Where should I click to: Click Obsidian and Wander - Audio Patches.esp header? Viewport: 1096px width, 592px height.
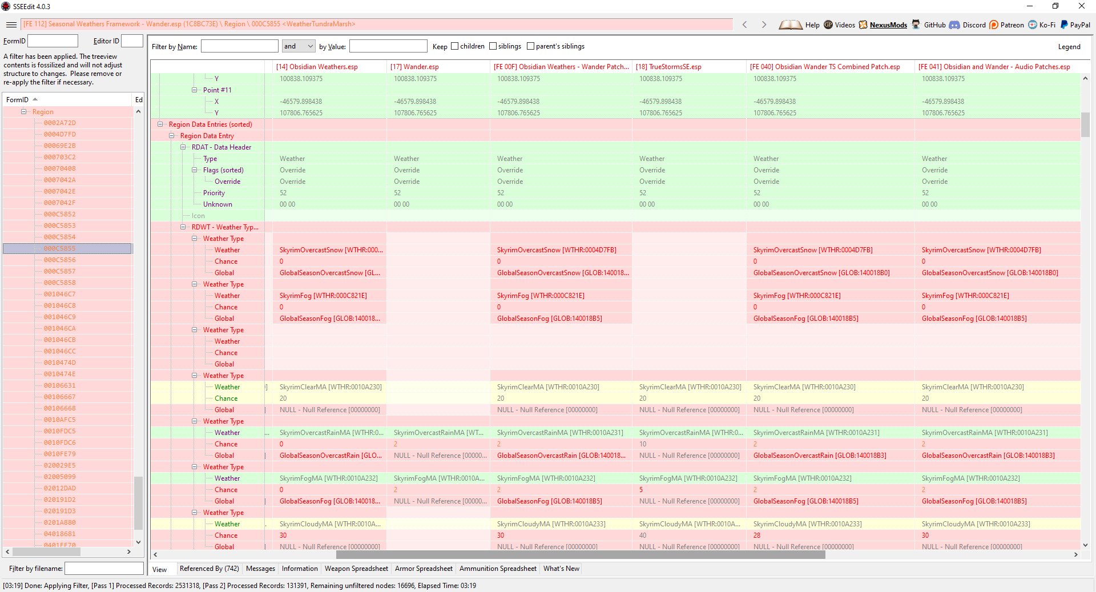click(x=997, y=67)
